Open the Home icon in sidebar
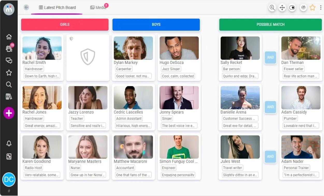 click(x=9, y=37)
